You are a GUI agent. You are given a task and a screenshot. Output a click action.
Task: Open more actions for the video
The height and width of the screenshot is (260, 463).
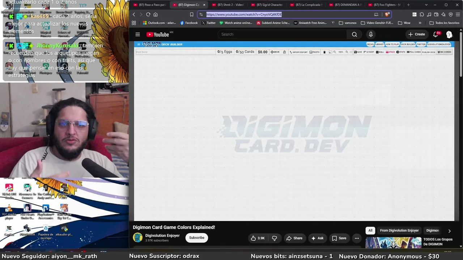pos(357,238)
